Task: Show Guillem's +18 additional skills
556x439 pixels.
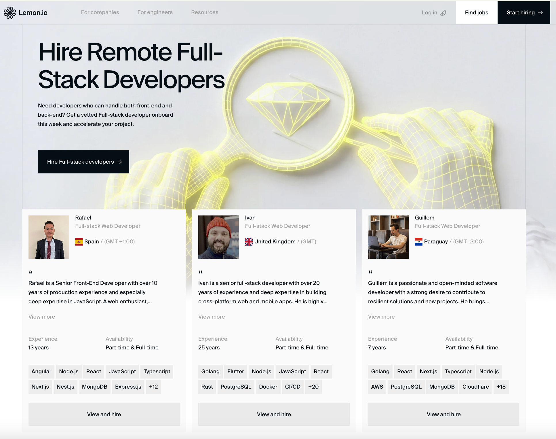Action: click(501, 387)
